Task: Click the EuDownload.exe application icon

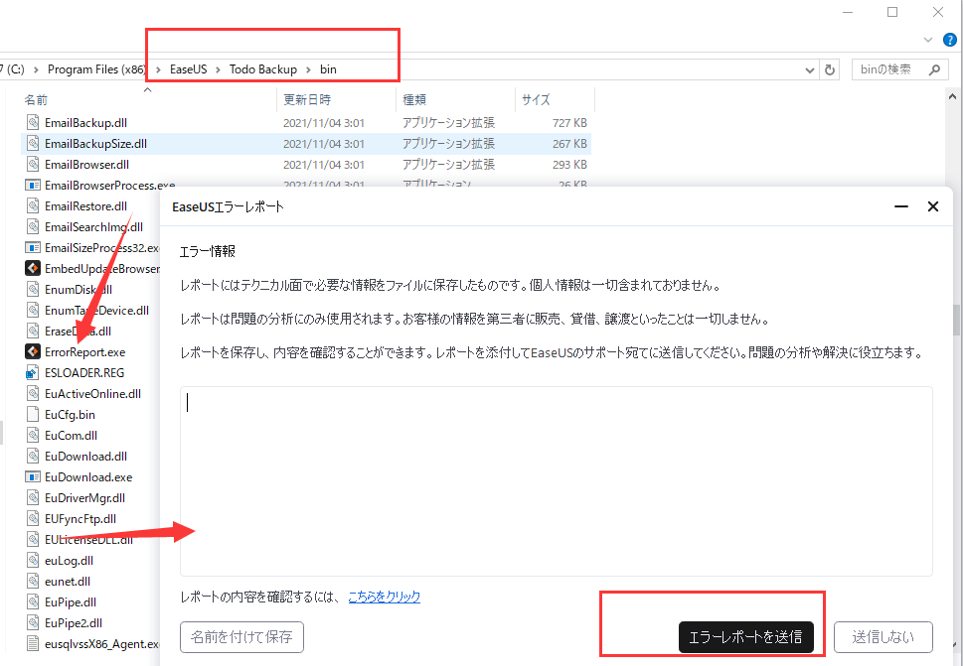Action: pos(33,477)
